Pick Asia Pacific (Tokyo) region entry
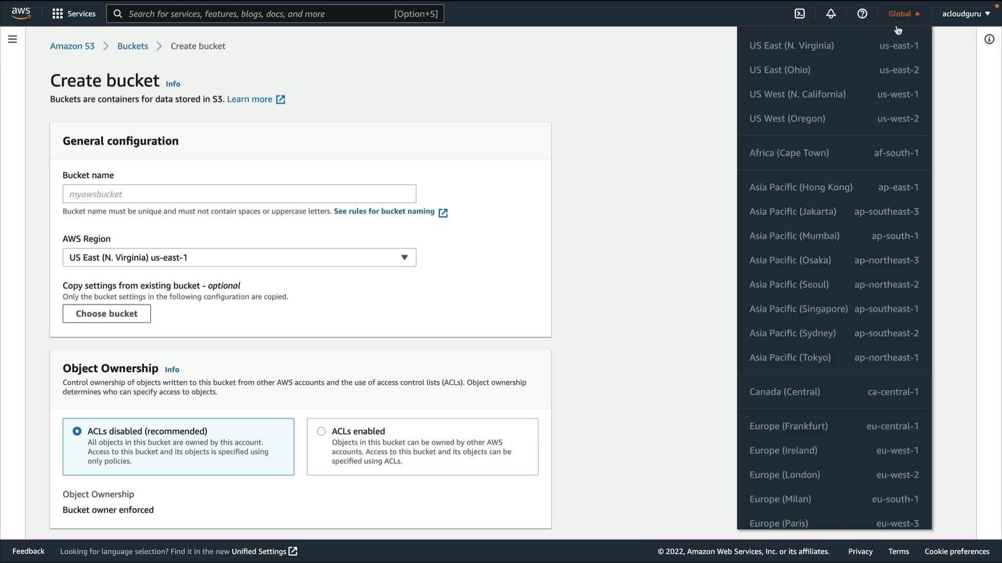This screenshot has height=563, width=1002. [833, 358]
